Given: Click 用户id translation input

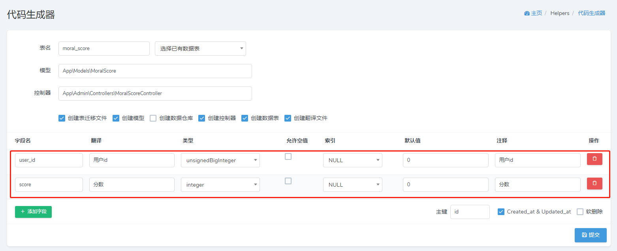Looking at the screenshot, I should click(132, 160).
